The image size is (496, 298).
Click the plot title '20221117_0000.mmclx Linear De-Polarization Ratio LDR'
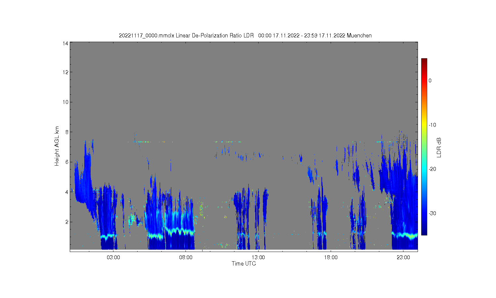186,35
